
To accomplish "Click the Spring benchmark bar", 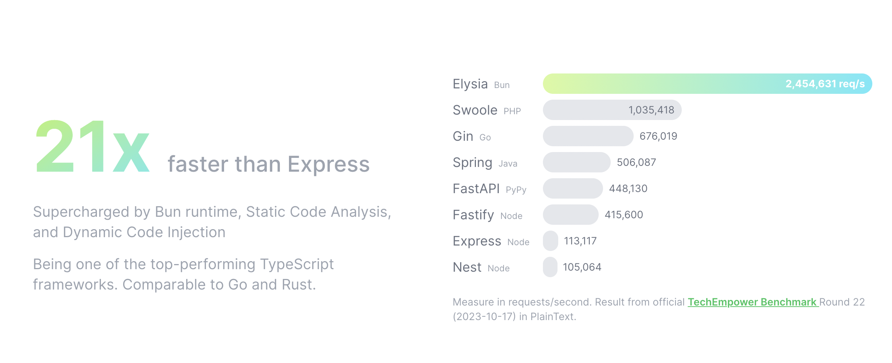I will click(x=576, y=163).
